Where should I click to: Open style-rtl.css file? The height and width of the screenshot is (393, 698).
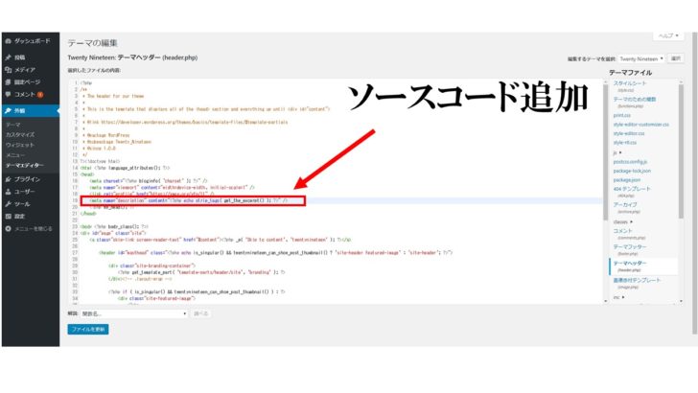click(625, 143)
